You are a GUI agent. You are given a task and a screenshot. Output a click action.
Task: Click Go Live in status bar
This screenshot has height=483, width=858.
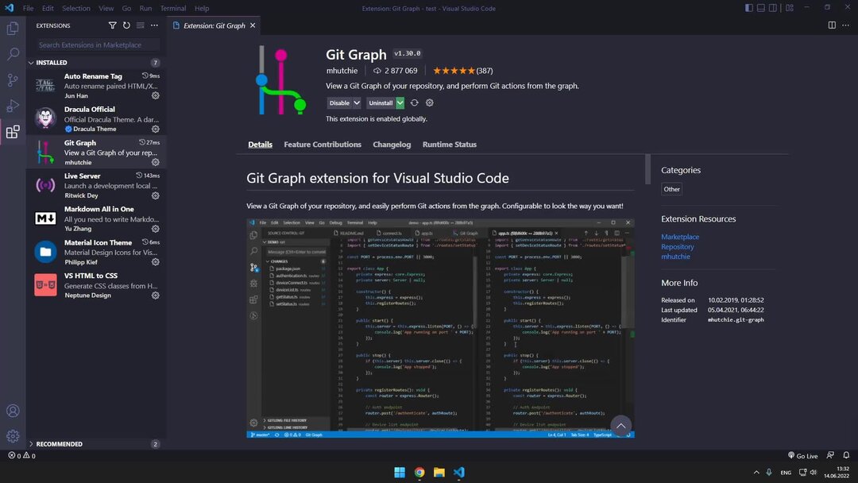point(802,456)
